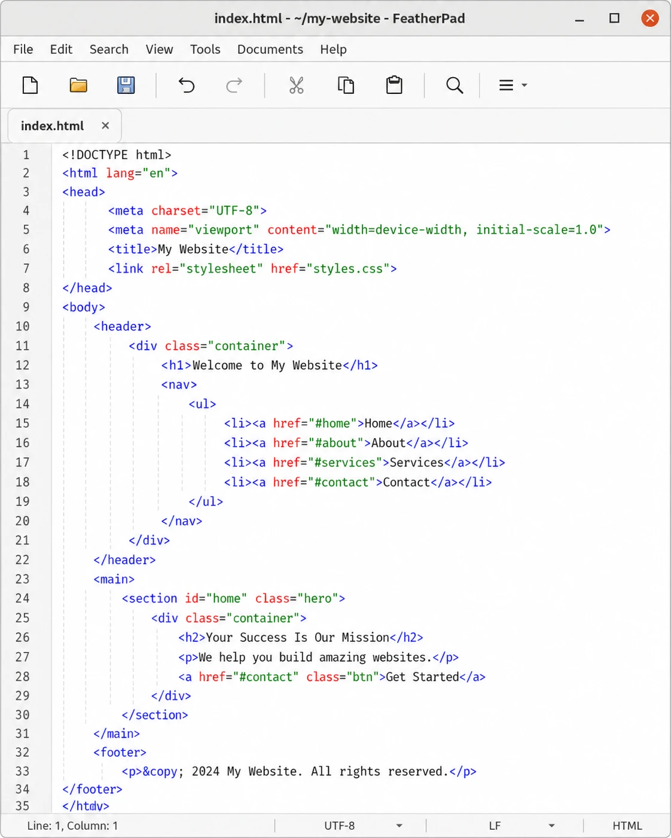Click the opening <footer> tag line
Screen dimensions: 671x838
tap(120, 753)
